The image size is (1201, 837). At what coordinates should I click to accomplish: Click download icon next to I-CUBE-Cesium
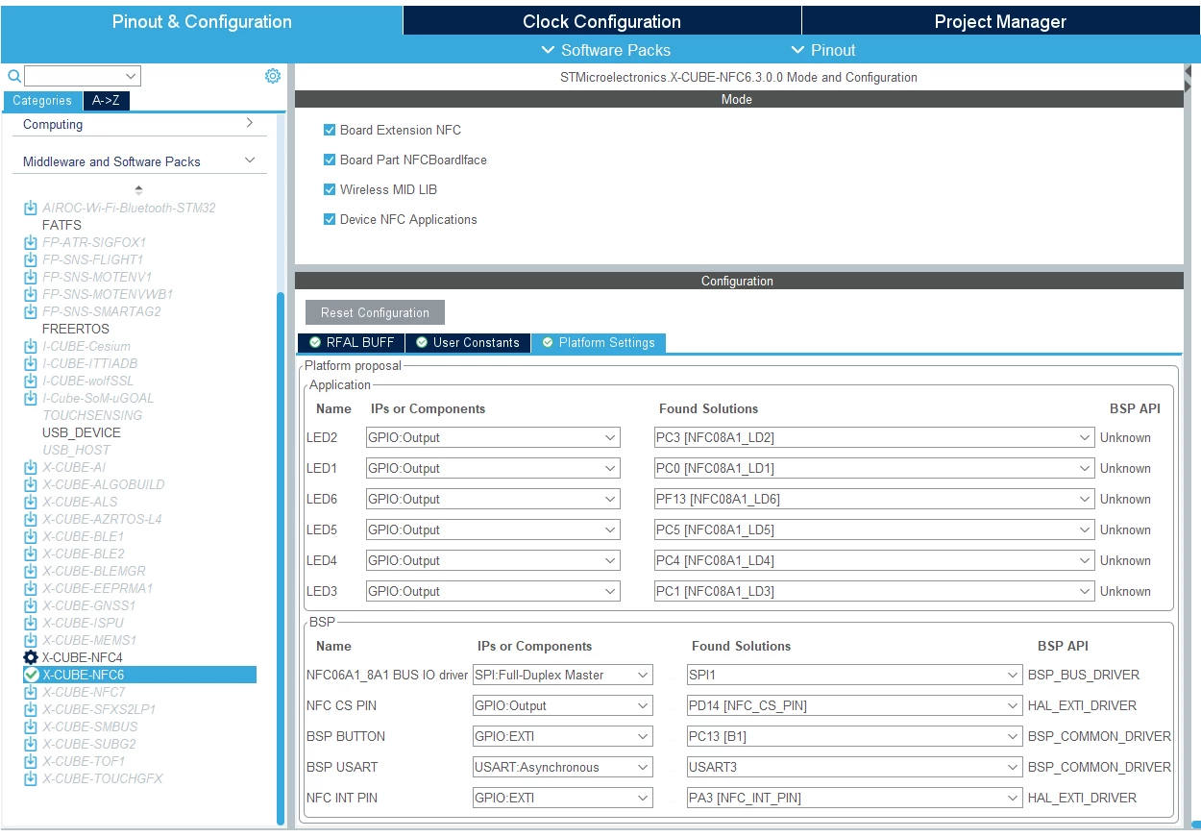pyautogui.click(x=31, y=346)
